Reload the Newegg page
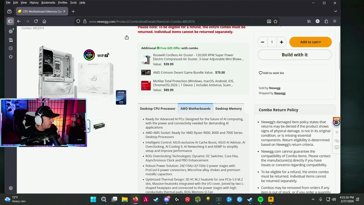Viewport: 364px width, 205px height. [x=36, y=21]
